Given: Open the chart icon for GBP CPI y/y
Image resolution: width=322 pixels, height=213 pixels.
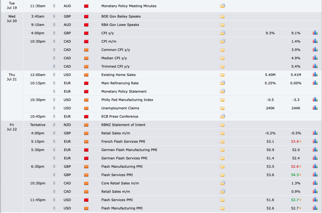Looking at the screenshot, I should (x=315, y=33).
